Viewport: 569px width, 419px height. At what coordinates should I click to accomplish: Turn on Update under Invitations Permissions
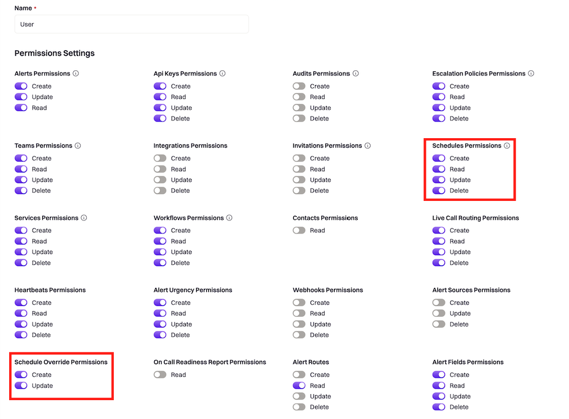(299, 180)
